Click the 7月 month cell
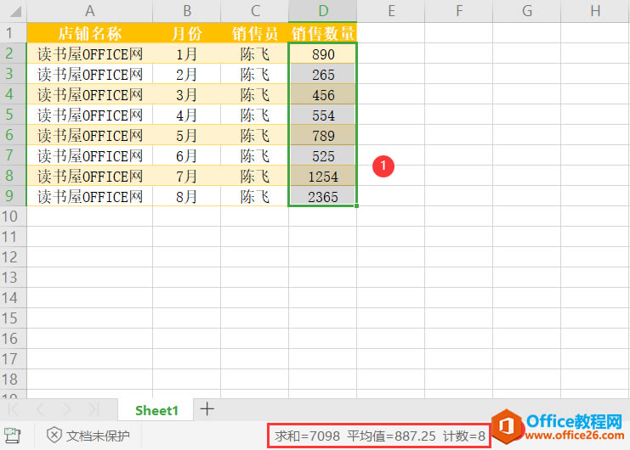This screenshot has height=450, width=630. 186,177
